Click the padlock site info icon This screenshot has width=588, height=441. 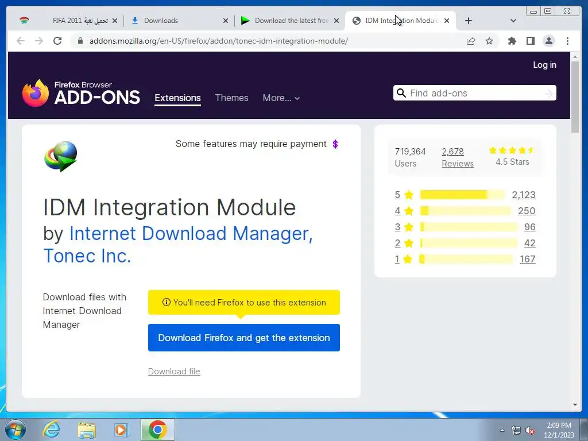[80, 41]
